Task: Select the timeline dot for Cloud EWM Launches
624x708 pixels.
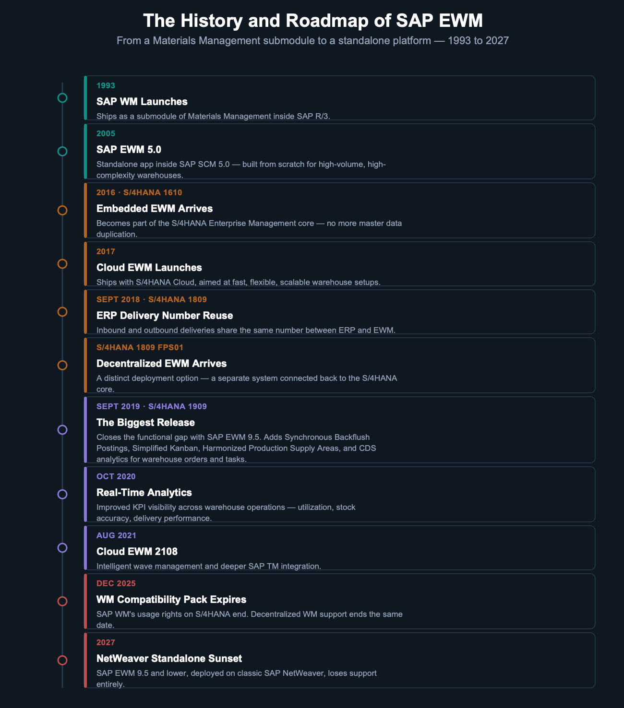Action: (62, 264)
